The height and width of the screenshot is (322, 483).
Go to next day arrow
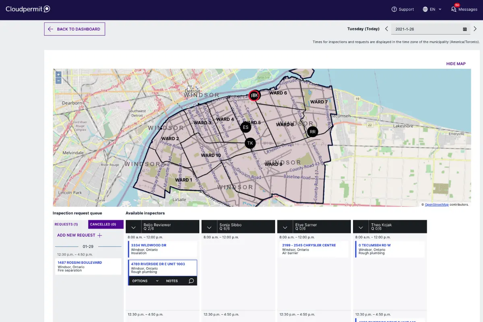point(475,29)
